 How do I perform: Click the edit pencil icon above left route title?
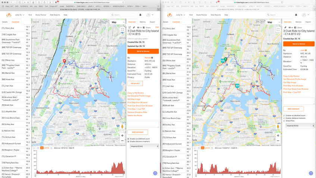(x=129, y=27)
